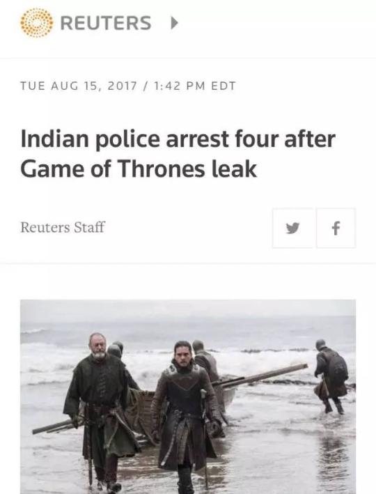Viewport: 376px width, 494px height.
Task: Click the long oar extending right of boat
Action: 260,375
